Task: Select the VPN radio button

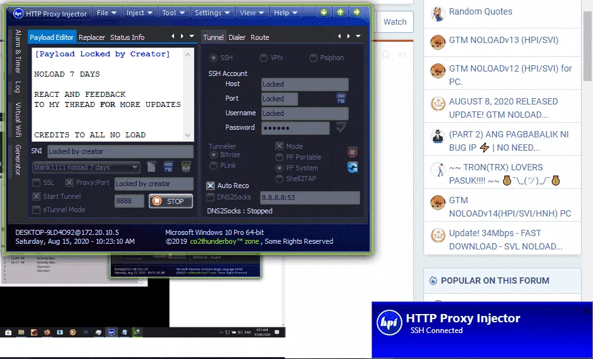Action: [263, 58]
